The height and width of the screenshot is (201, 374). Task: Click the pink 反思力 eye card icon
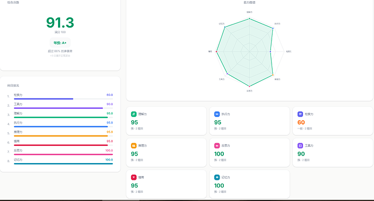coord(217,145)
